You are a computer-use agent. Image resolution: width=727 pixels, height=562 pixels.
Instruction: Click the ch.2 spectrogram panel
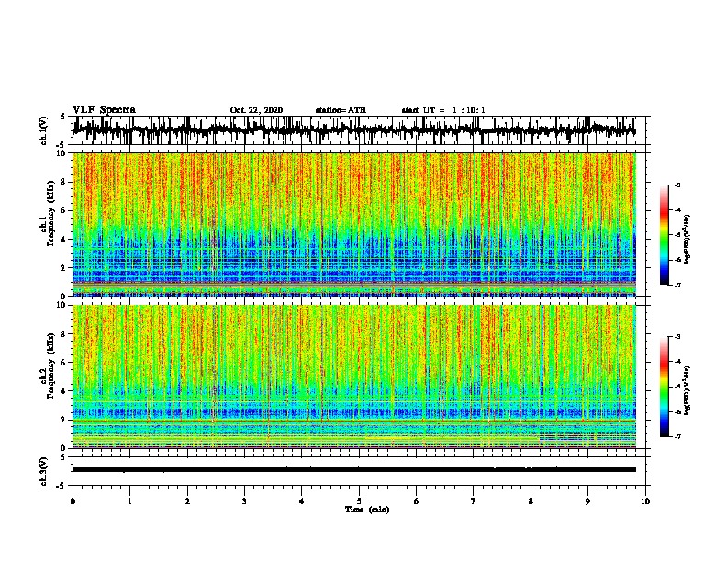pos(354,377)
